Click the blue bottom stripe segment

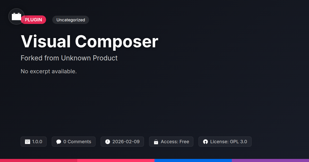pos(193,160)
